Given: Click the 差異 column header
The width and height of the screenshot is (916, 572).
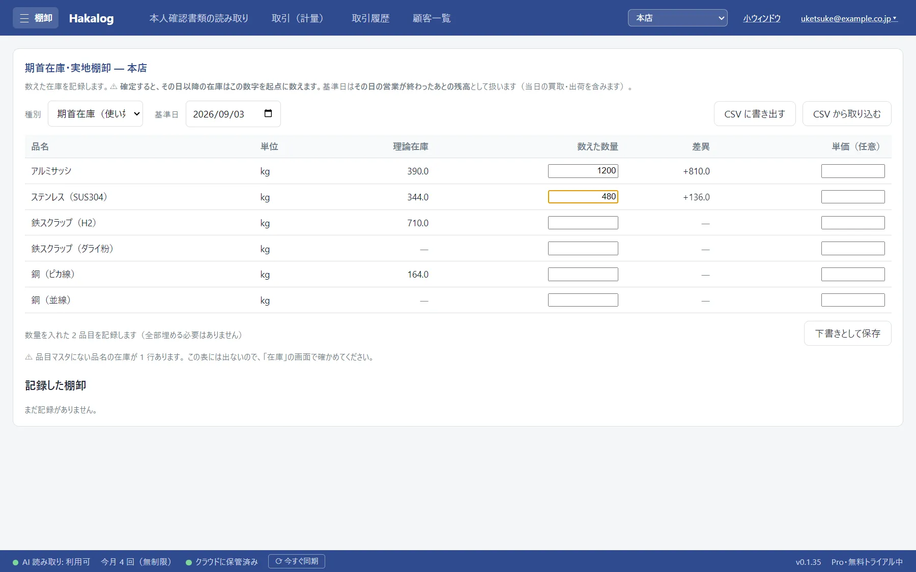Looking at the screenshot, I should pos(701,146).
